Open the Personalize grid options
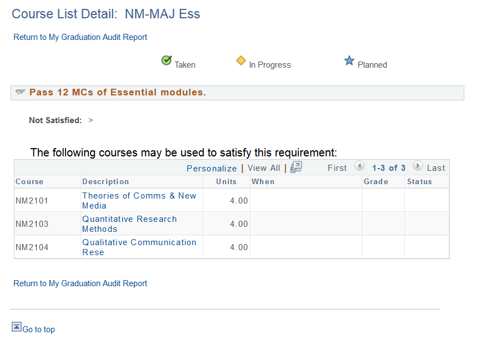 [212, 168]
